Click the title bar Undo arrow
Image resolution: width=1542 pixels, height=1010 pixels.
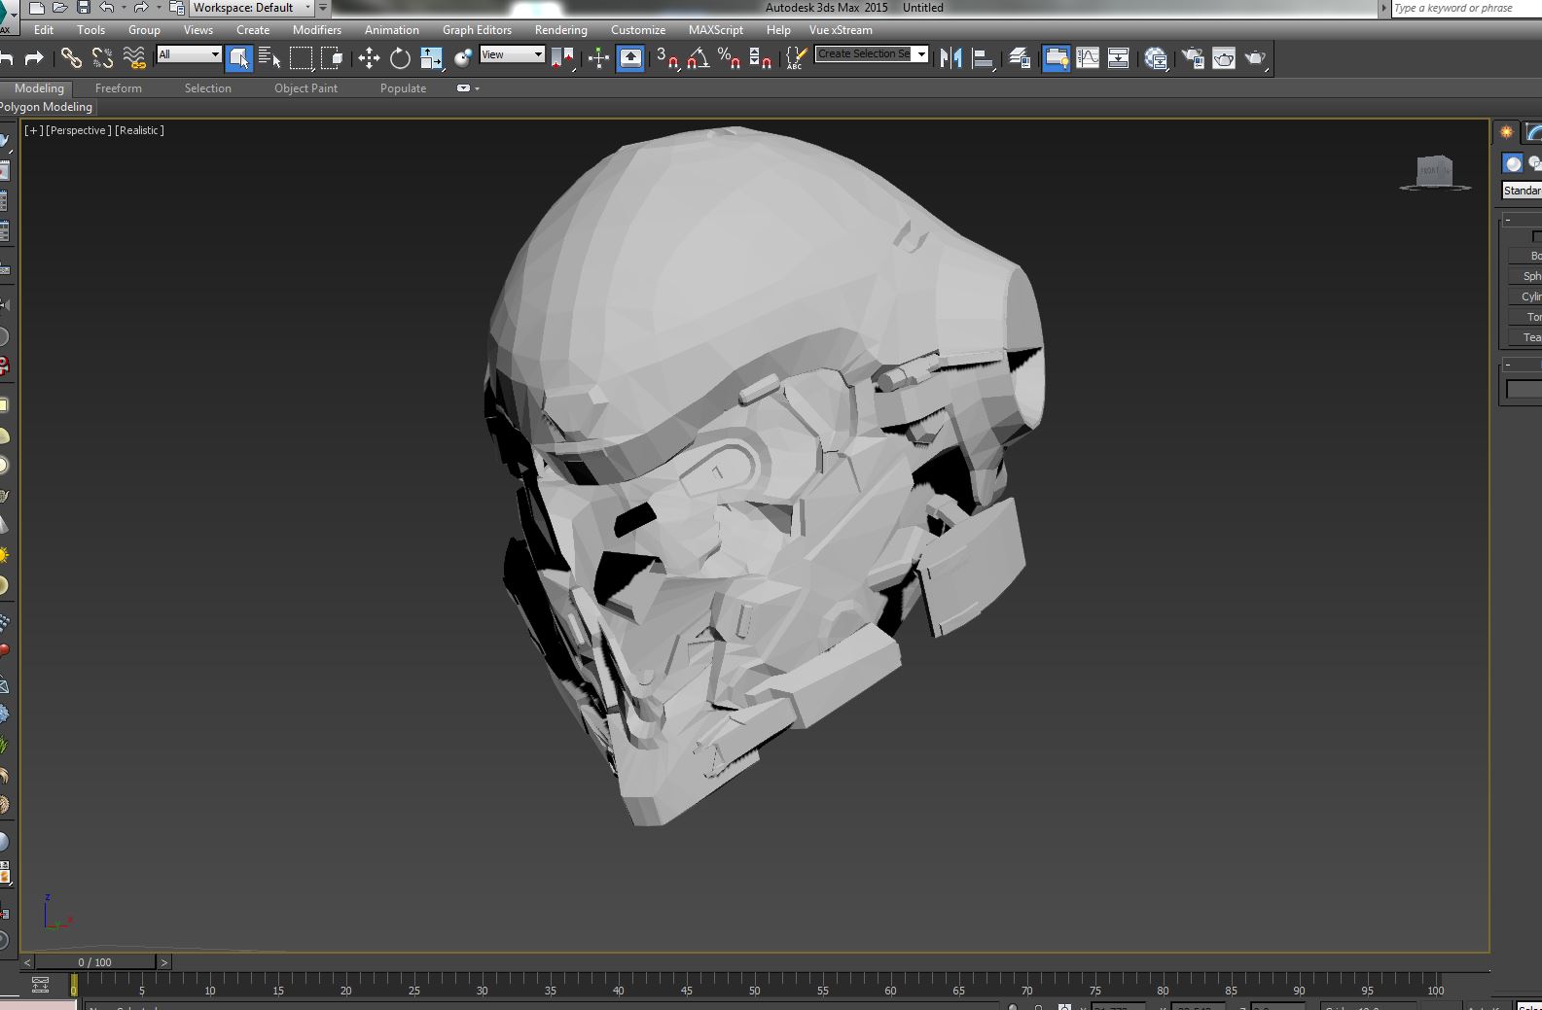(106, 8)
